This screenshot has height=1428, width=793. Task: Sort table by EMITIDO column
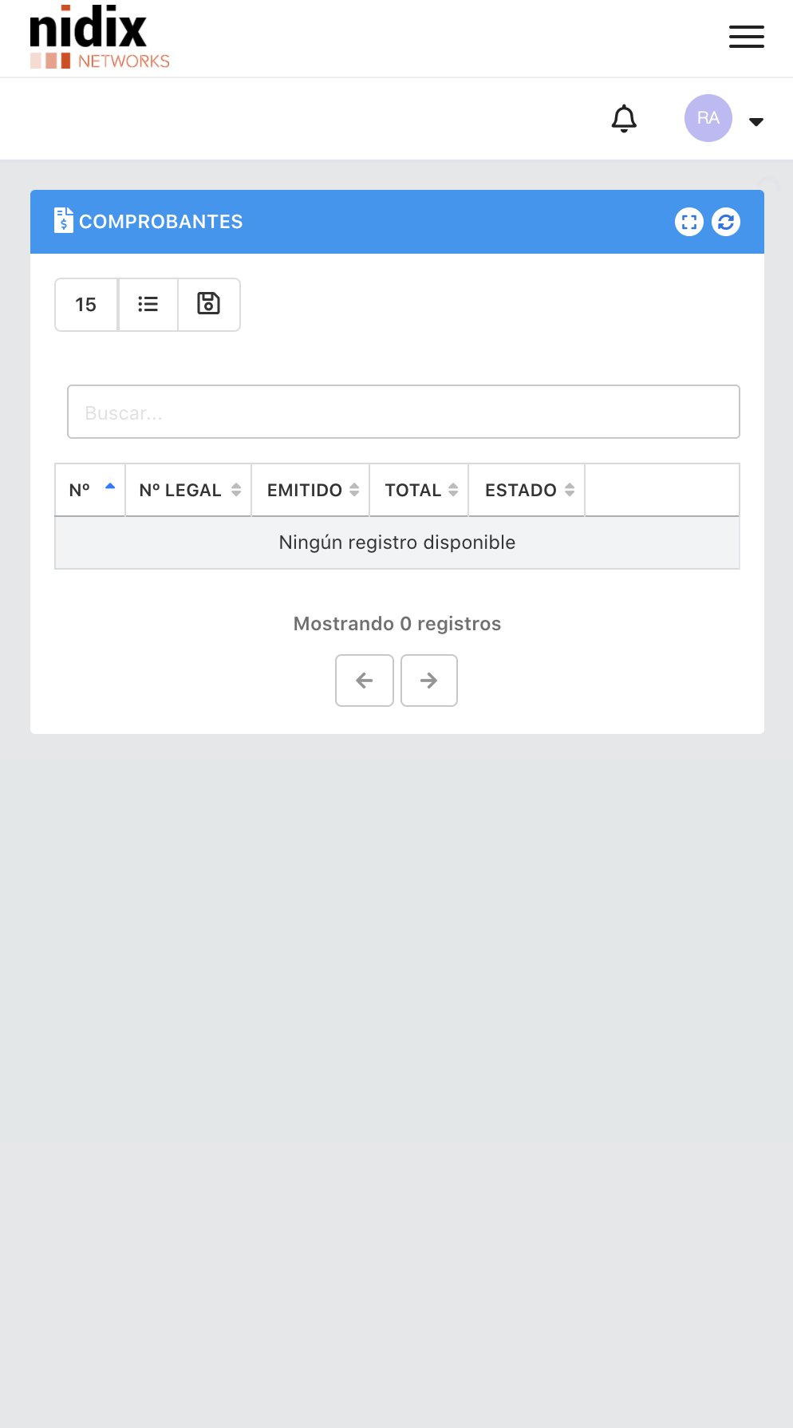(310, 490)
